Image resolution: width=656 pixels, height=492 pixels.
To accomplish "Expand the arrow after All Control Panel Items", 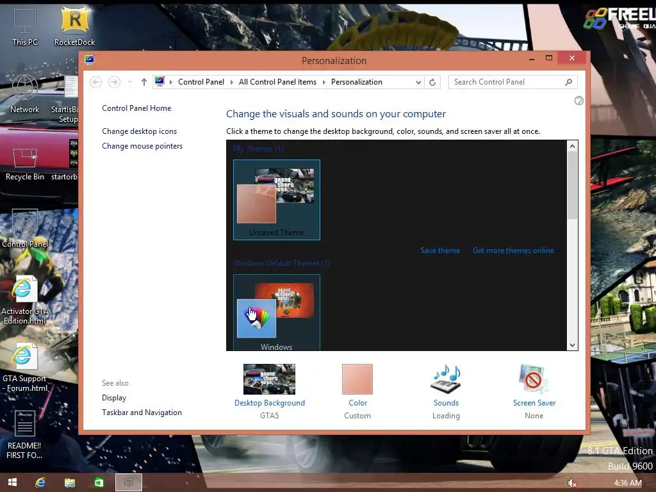I will point(324,82).
